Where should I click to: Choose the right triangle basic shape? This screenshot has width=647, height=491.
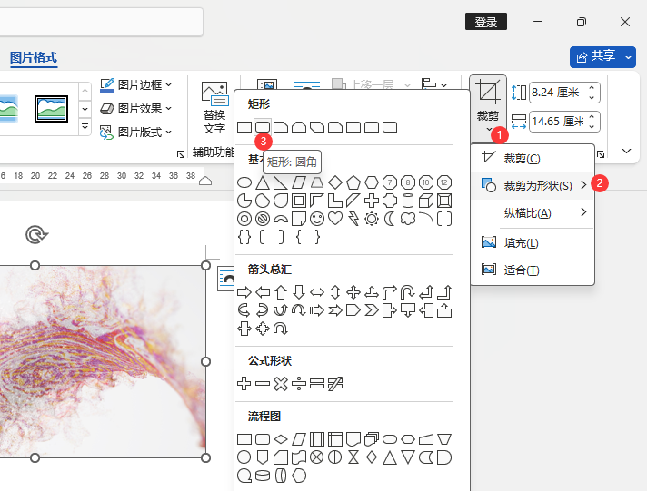(281, 182)
